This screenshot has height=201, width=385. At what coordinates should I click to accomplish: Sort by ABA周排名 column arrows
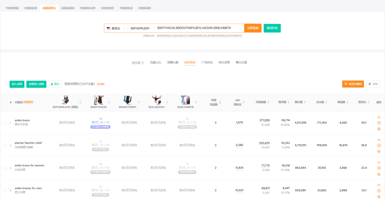click(244, 102)
